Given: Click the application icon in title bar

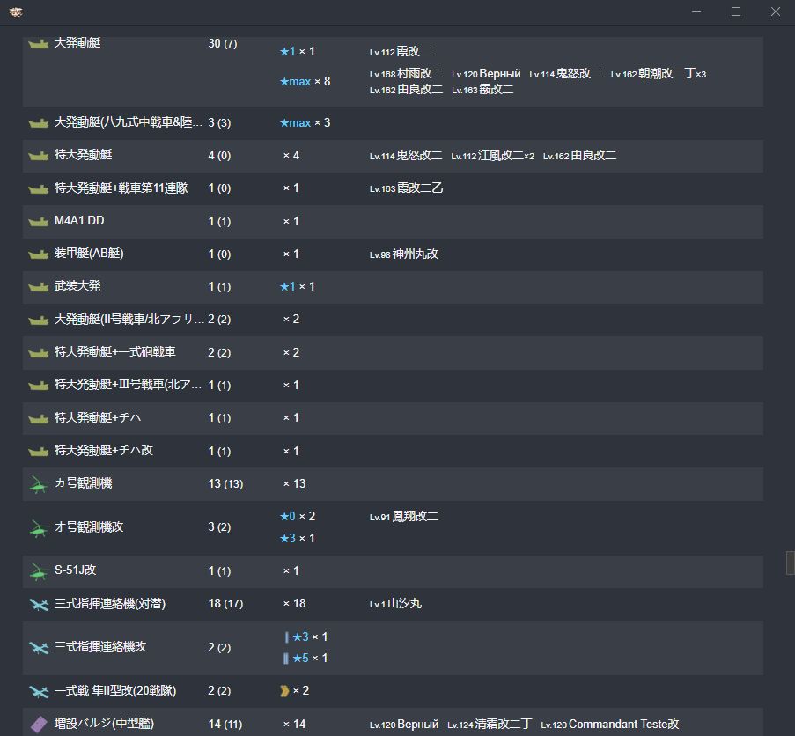Looking at the screenshot, I should coord(16,12).
